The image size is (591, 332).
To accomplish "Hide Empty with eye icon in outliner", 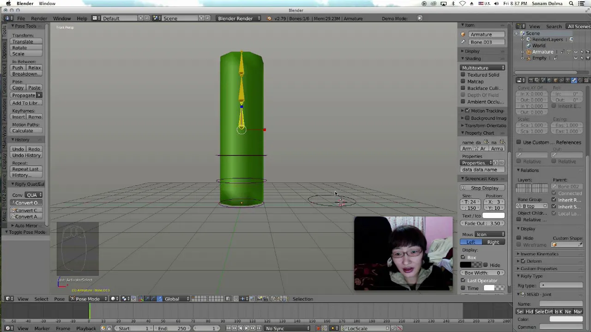I will pyautogui.click(x=576, y=58).
